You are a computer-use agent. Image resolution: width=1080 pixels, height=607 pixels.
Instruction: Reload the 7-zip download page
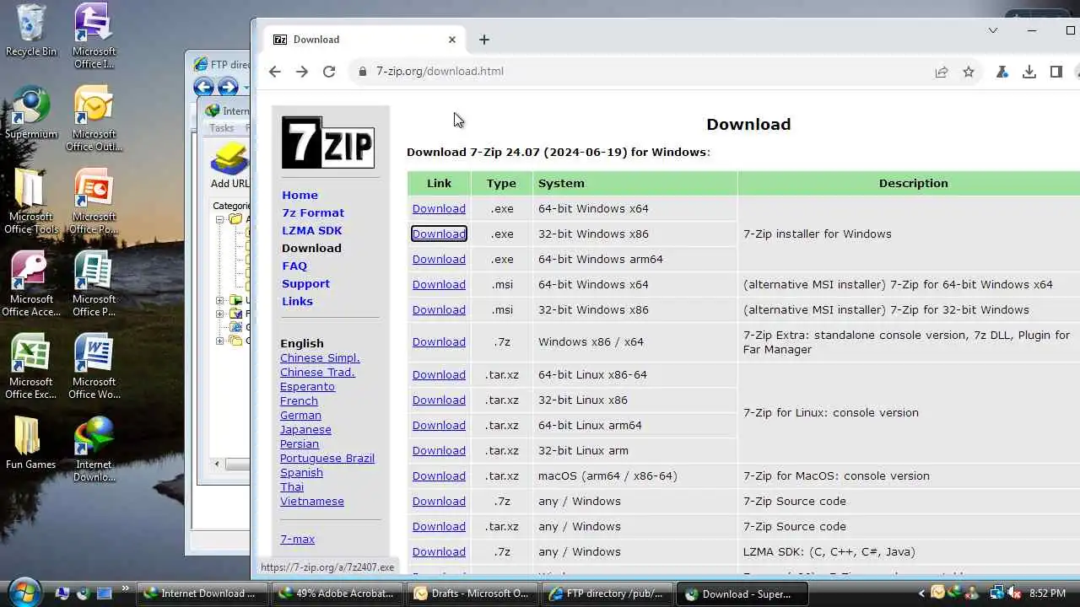[x=329, y=72]
